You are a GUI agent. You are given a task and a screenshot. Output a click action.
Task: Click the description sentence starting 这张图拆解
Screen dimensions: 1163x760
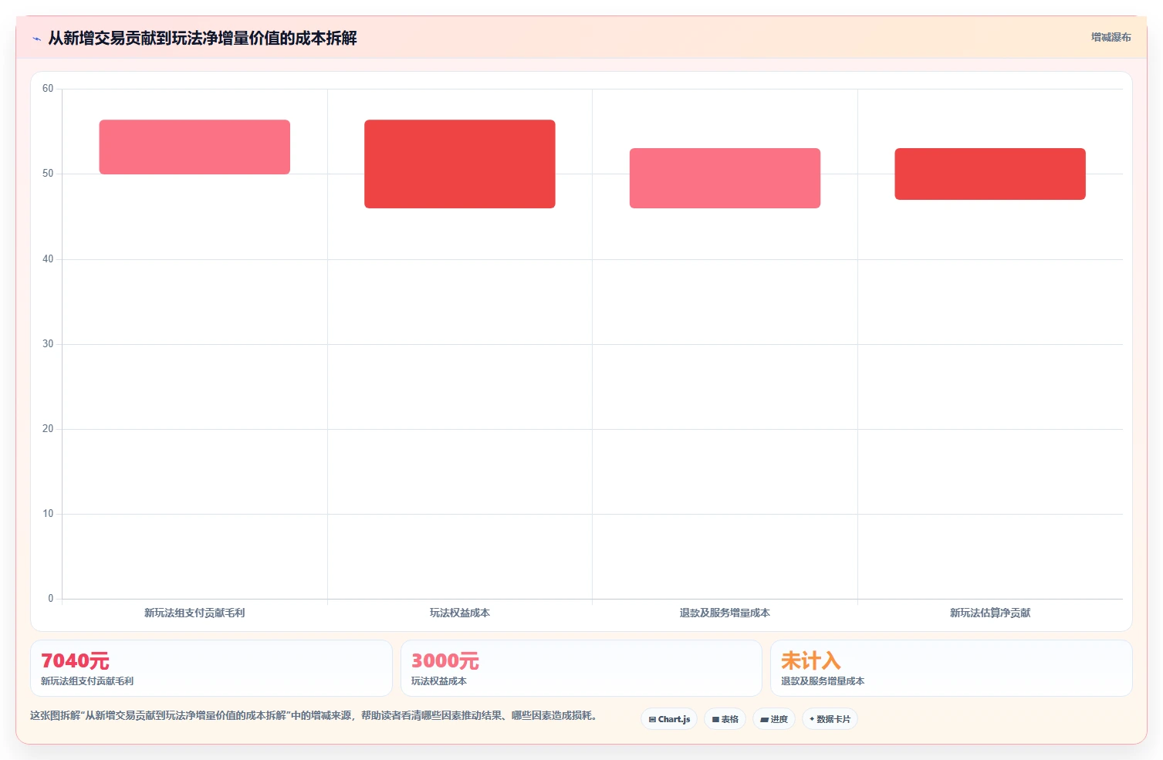pos(315,716)
